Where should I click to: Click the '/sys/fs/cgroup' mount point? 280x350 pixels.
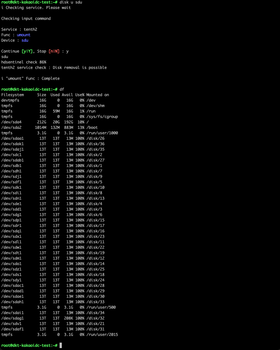[102, 117]
